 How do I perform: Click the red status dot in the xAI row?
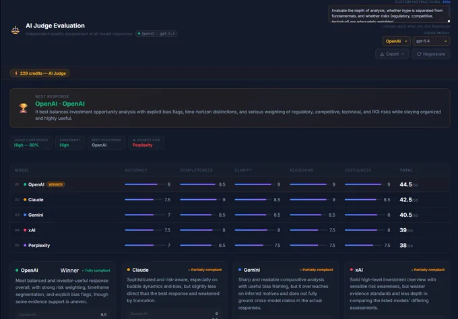point(25,230)
